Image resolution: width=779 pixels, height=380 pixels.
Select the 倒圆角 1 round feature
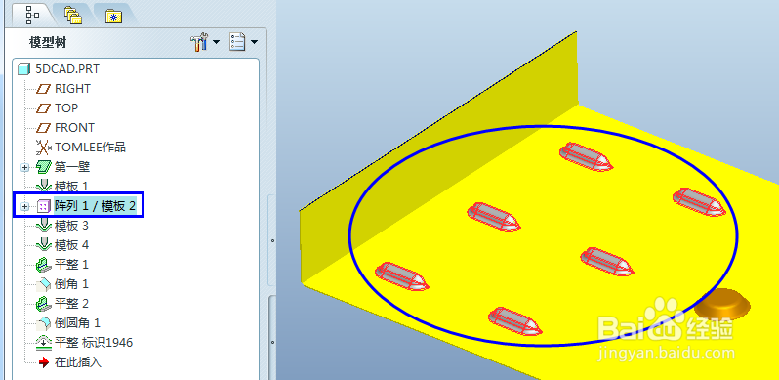point(77,322)
